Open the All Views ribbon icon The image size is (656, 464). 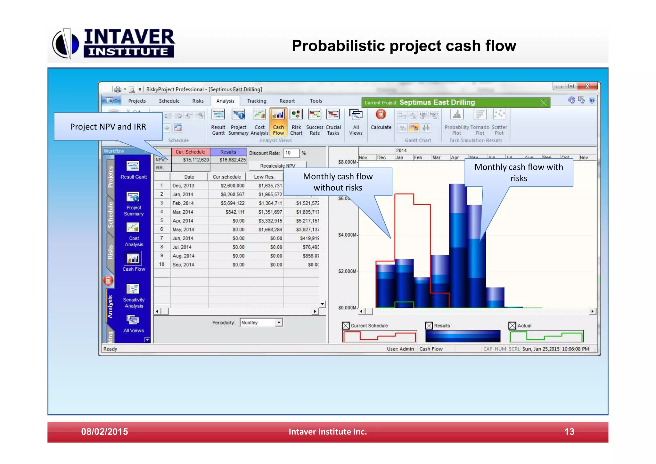tap(356, 122)
